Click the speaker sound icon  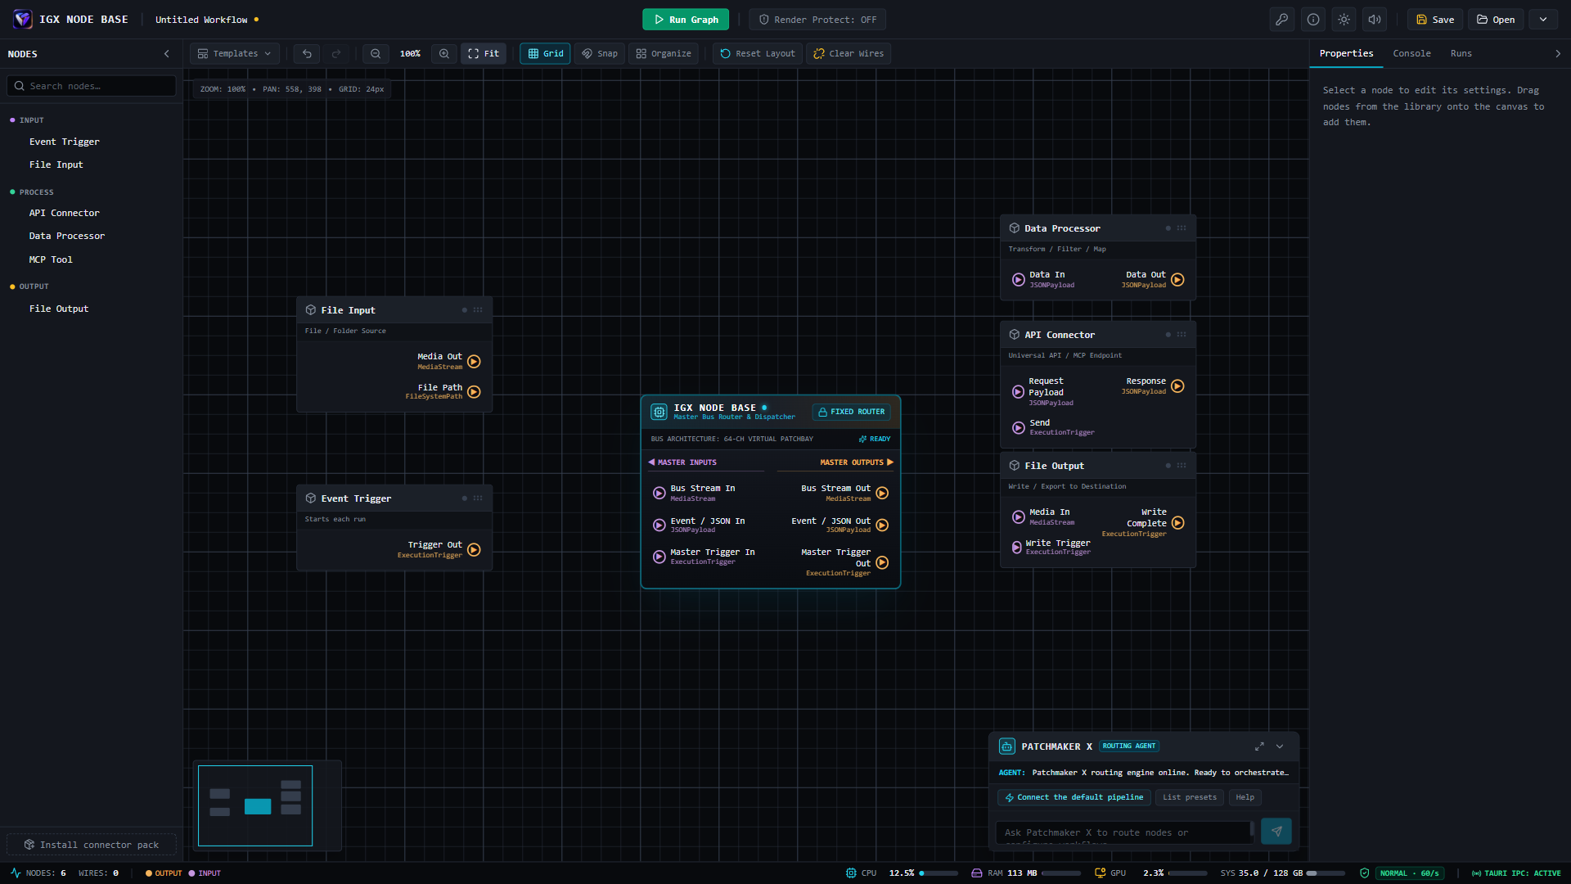1375,20
